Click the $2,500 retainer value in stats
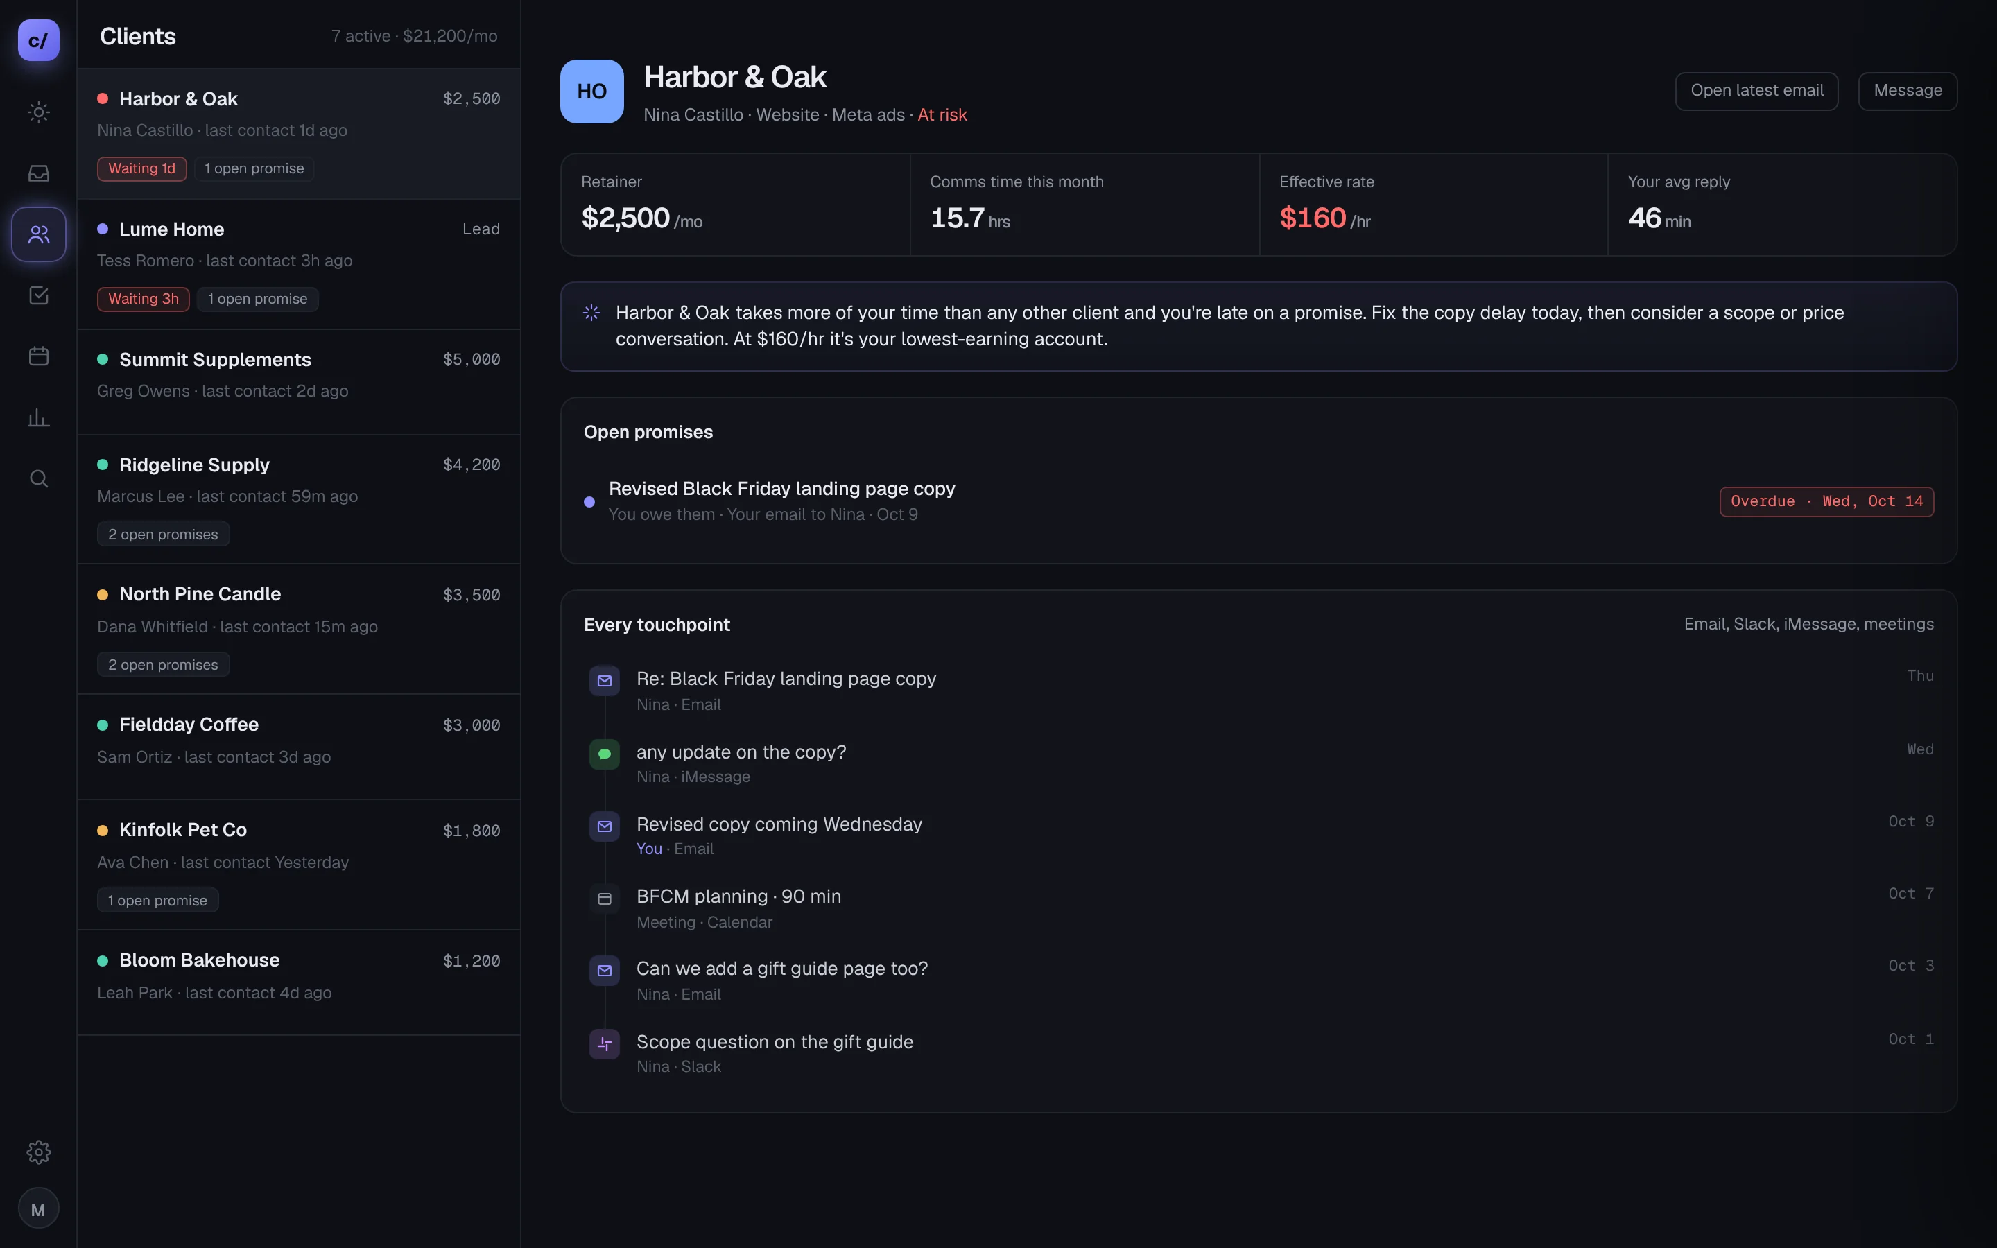 pyautogui.click(x=641, y=218)
